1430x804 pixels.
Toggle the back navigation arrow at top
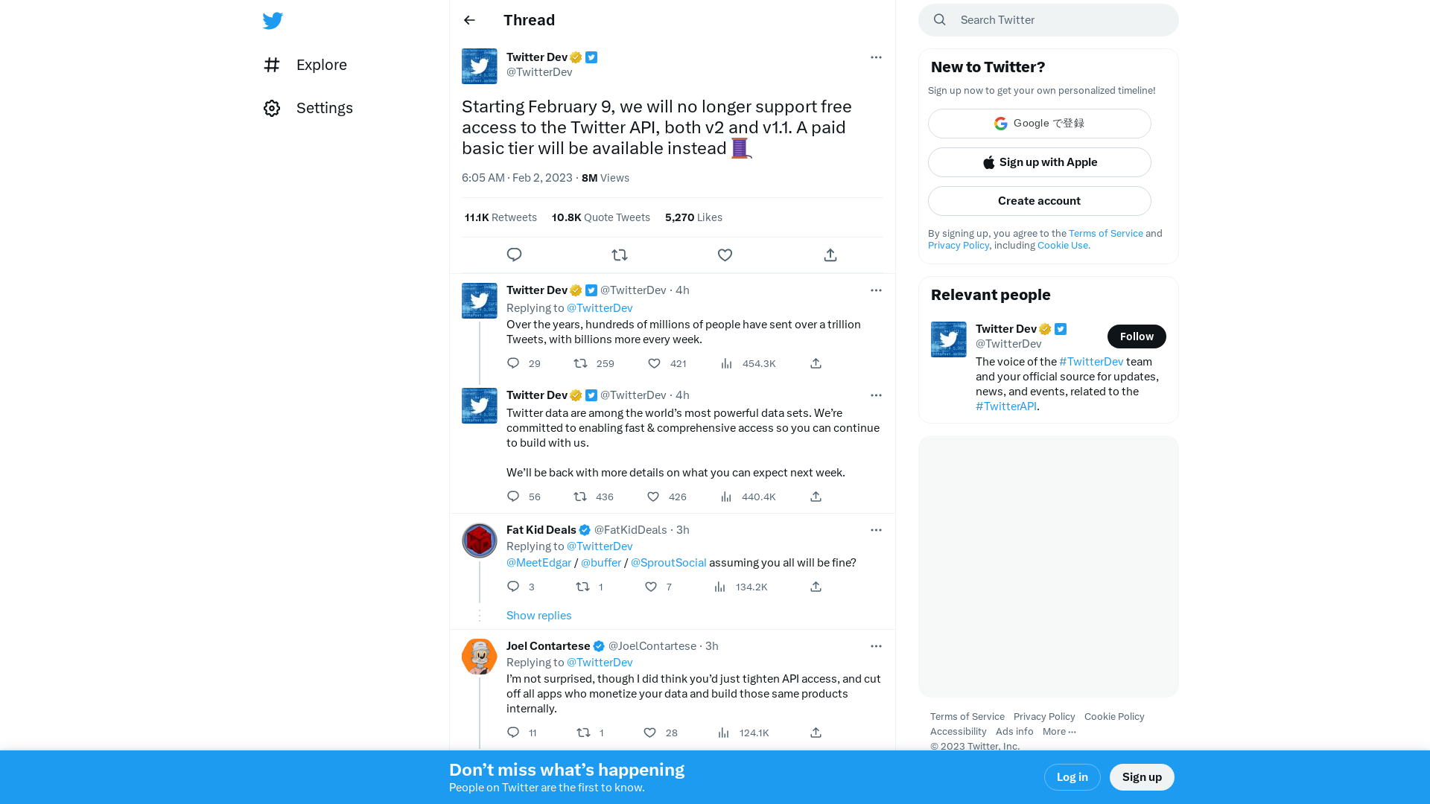[468, 19]
